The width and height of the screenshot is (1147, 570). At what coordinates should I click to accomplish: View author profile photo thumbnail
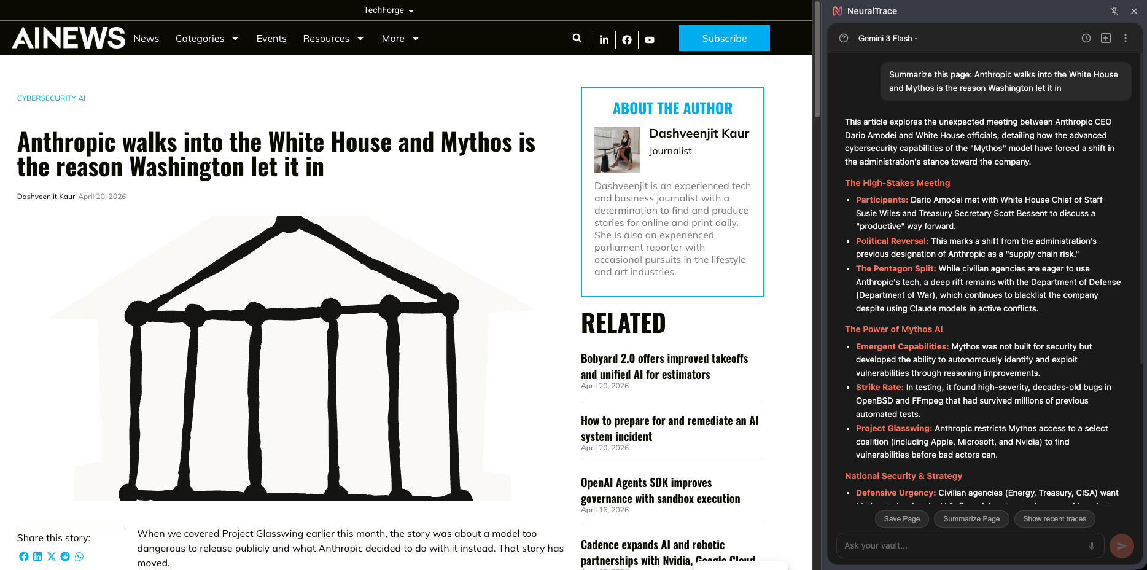pos(617,150)
